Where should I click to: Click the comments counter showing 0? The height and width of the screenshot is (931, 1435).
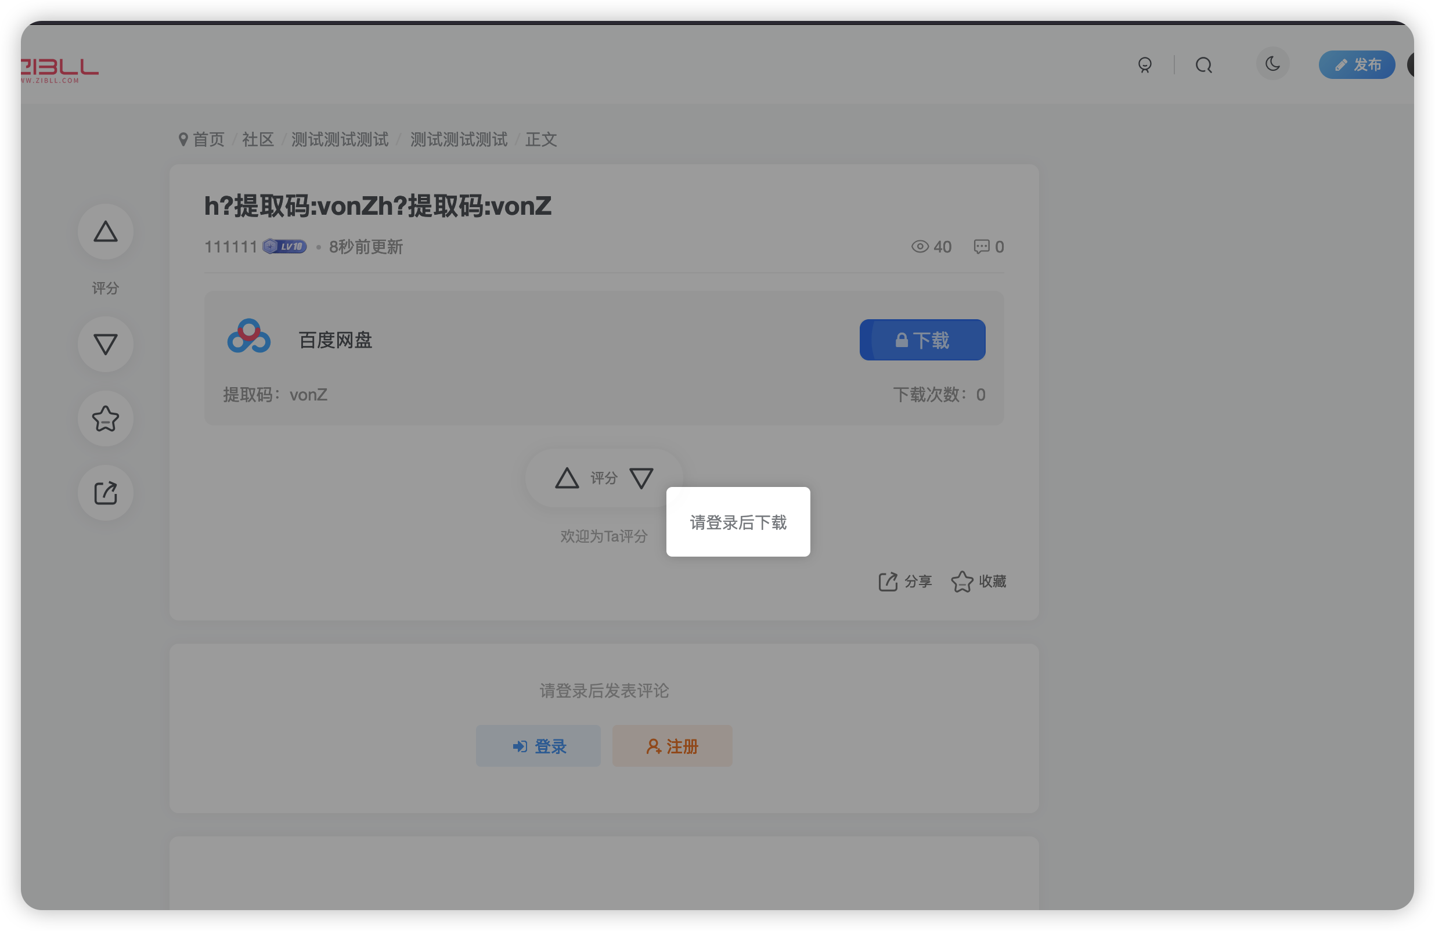click(987, 246)
